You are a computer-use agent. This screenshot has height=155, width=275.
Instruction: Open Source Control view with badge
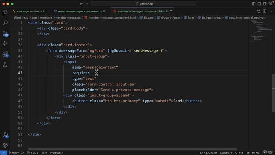click(5, 34)
